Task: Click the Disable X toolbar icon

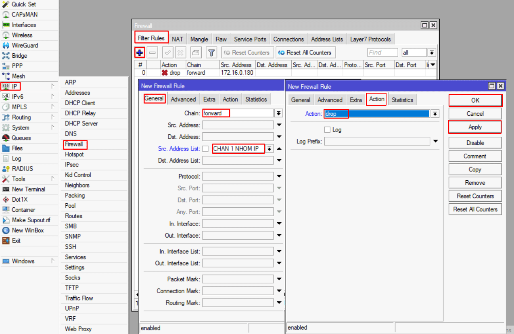Action: coord(180,52)
